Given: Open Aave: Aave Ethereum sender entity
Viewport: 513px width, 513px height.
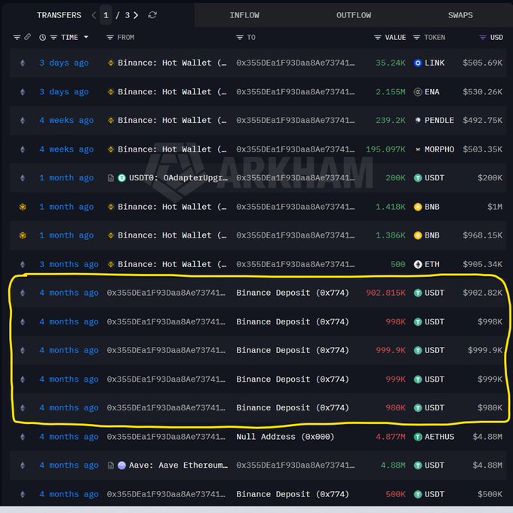Looking at the screenshot, I should [x=178, y=465].
